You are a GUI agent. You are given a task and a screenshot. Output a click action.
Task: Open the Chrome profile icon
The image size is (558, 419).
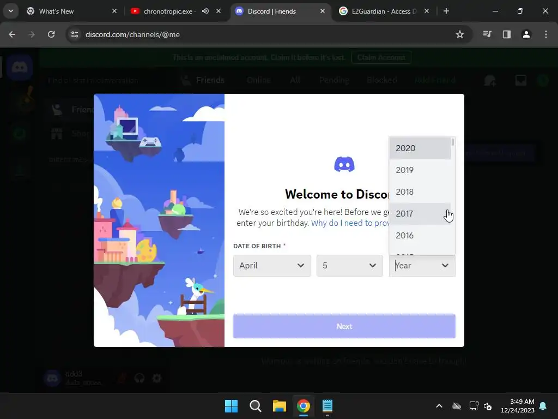point(526,34)
